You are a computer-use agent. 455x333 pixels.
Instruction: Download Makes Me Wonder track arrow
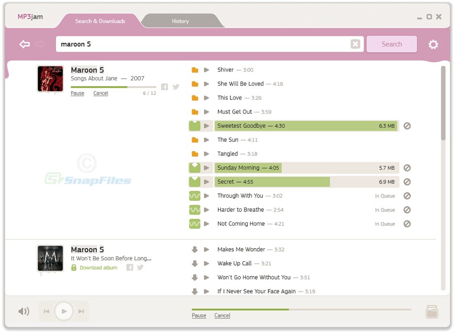(195, 250)
